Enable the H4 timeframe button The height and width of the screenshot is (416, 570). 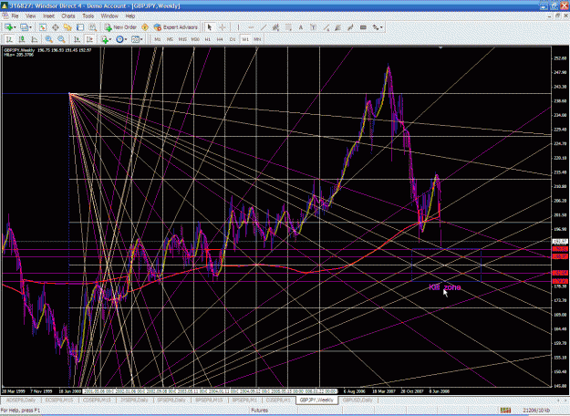(220, 39)
